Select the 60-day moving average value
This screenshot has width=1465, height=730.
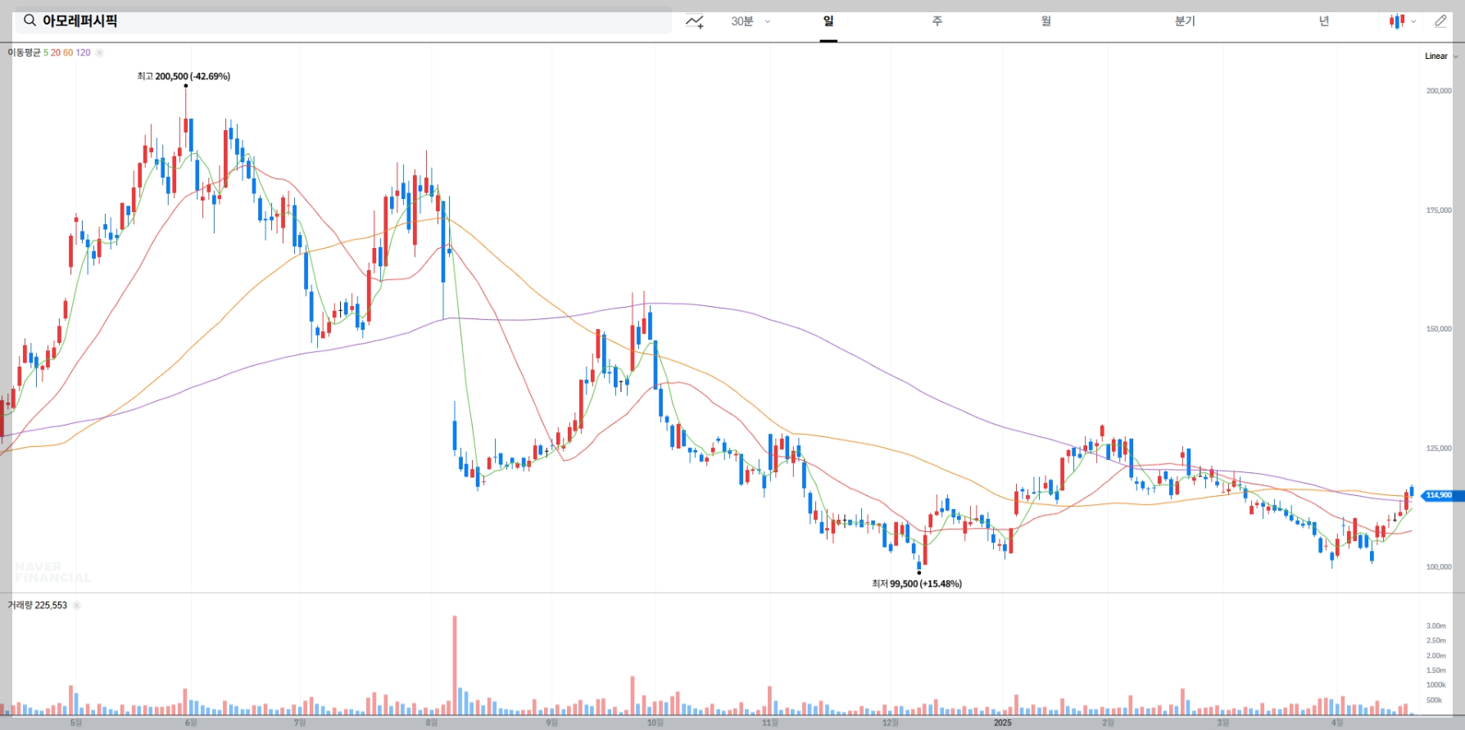68,52
